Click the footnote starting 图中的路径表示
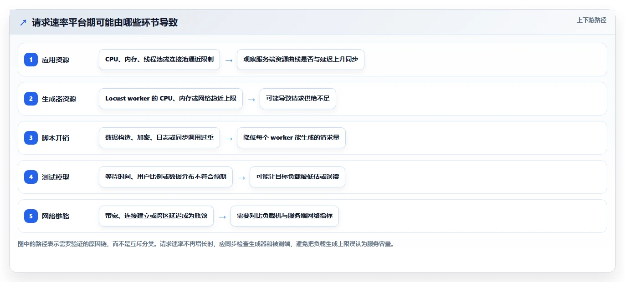 pos(206,244)
